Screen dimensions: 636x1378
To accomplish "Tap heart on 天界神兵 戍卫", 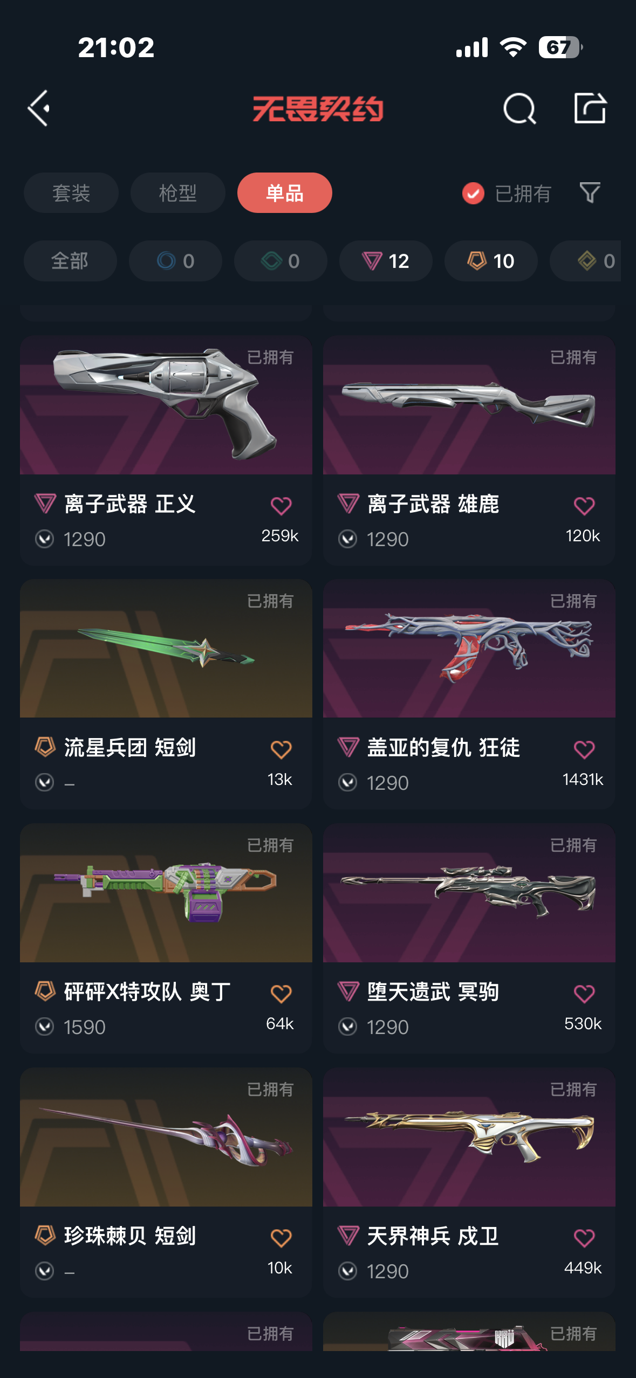I will 584,1238.
